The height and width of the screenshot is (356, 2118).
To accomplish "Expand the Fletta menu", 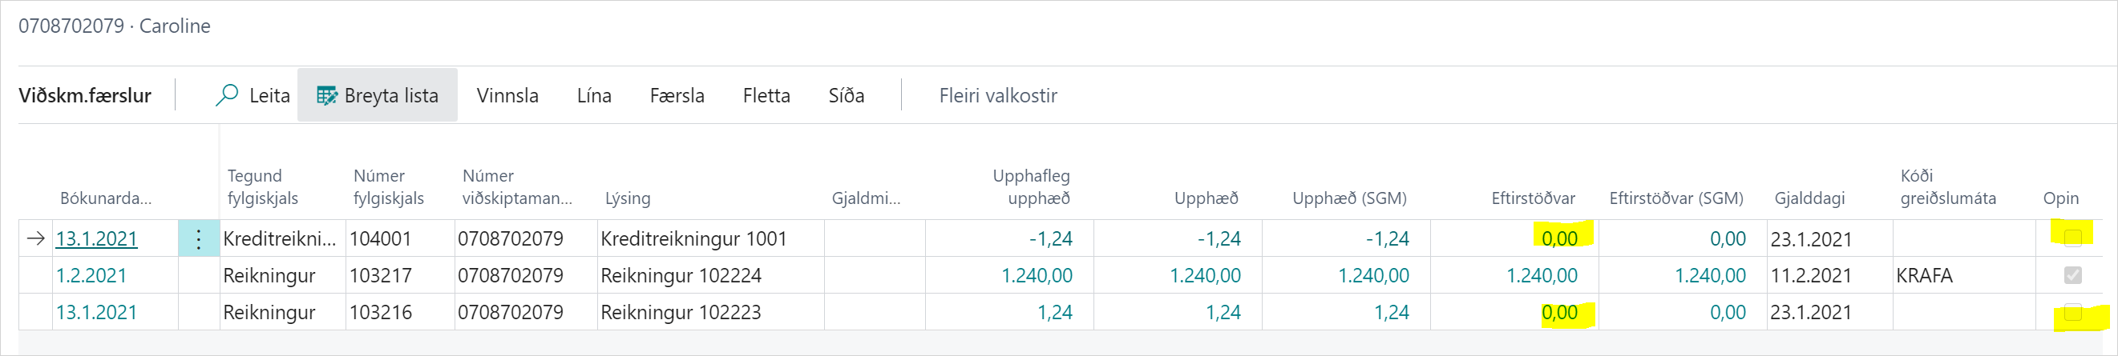I will point(766,96).
